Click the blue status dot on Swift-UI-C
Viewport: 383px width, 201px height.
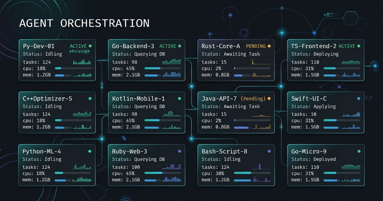click(359, 99)
